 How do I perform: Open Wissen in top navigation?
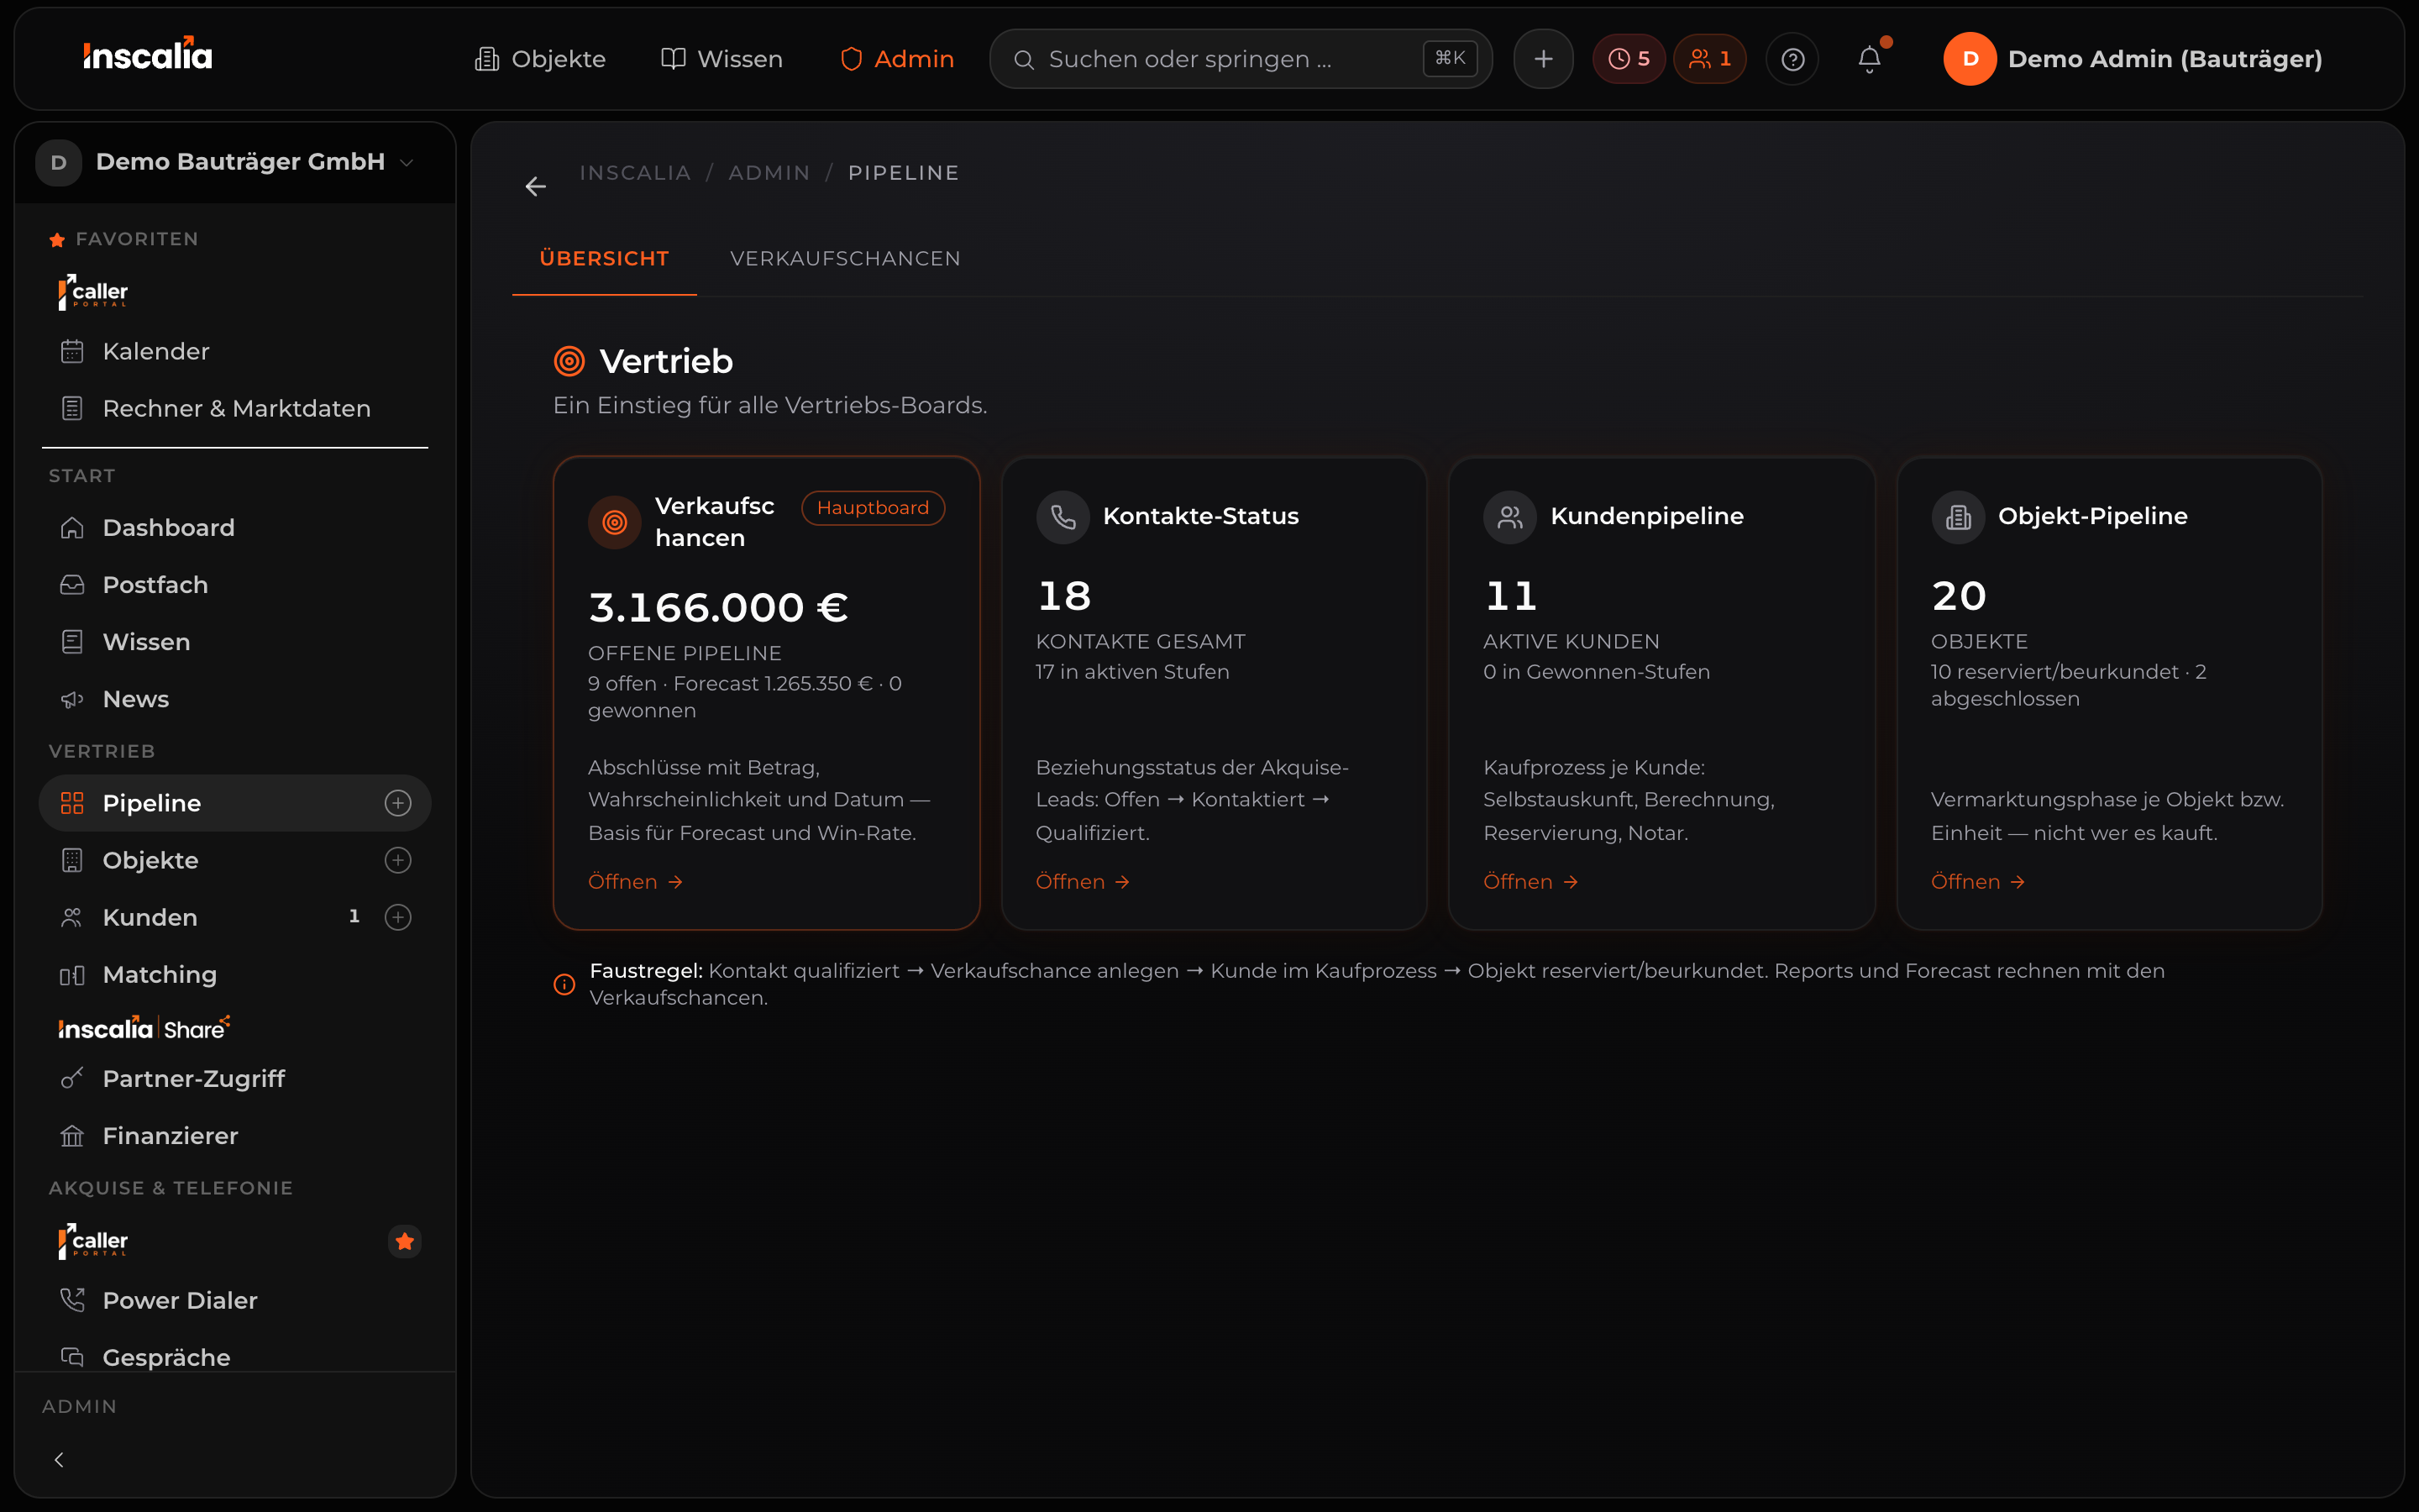tap(722, 59)
